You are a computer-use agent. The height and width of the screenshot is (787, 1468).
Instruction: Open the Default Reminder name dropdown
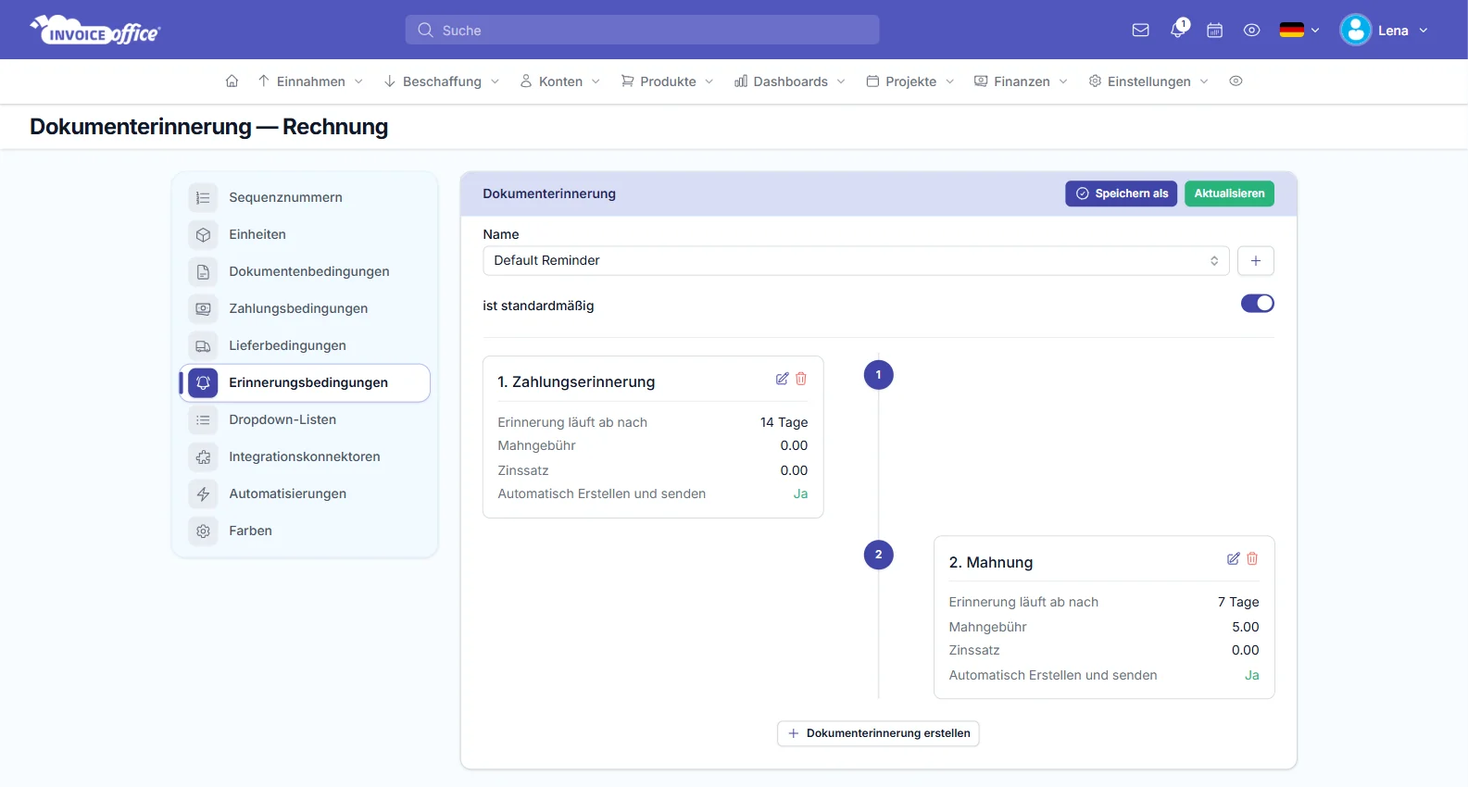pyautogui.click(x=856, y=260)
